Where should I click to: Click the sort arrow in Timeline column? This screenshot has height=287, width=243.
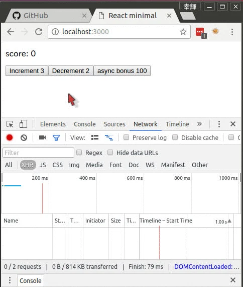coord(229,221)
